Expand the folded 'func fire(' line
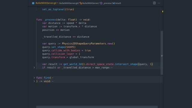Viewport: 192px width, 108px height. tap(34, 78)
